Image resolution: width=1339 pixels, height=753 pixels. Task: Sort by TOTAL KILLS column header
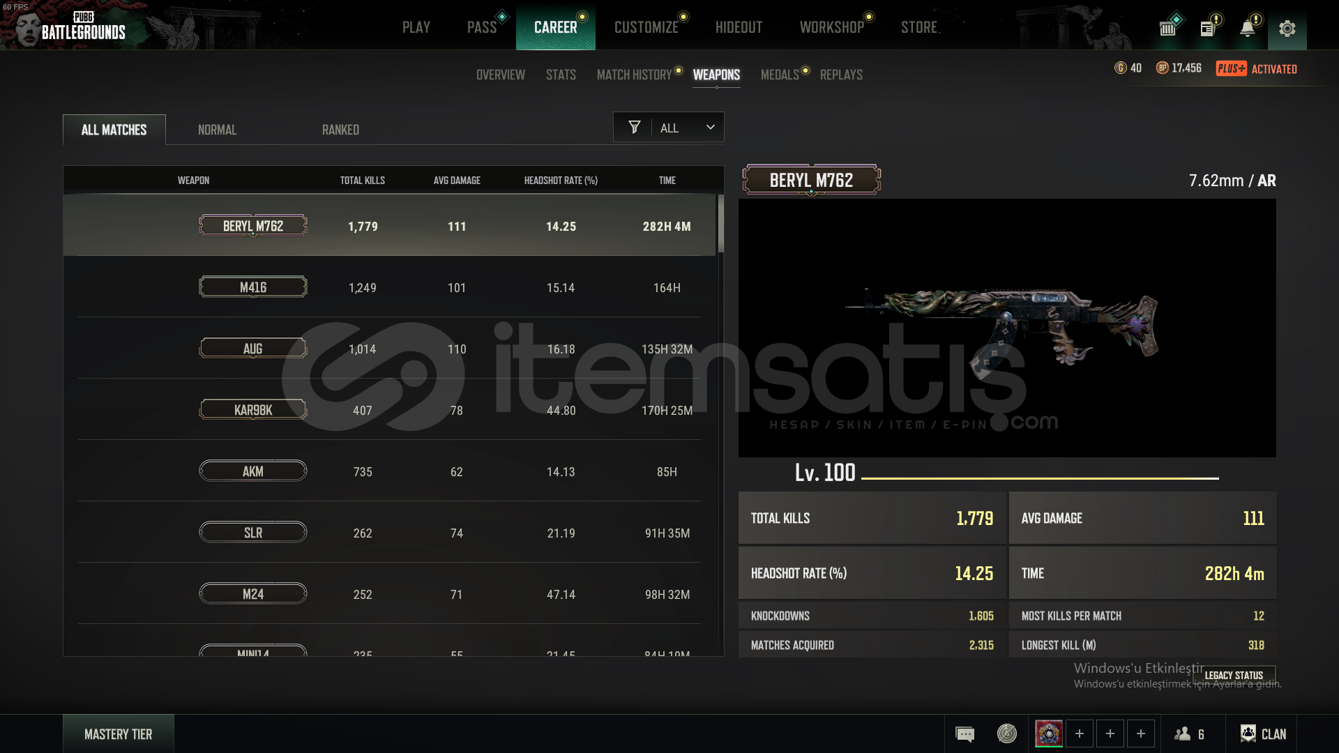click(x=362, y=181)
